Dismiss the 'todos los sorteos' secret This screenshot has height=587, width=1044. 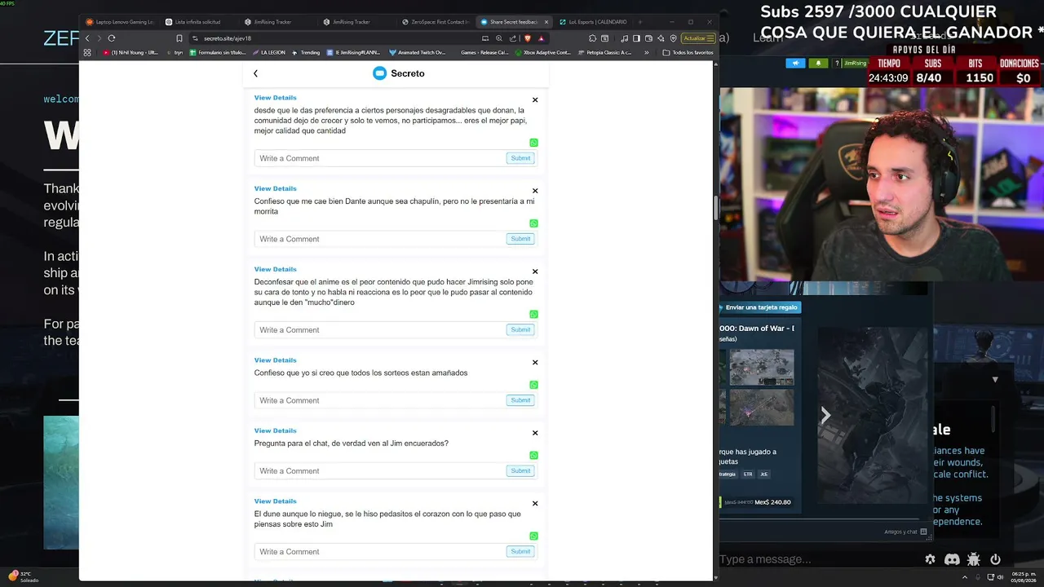[535, 362]
